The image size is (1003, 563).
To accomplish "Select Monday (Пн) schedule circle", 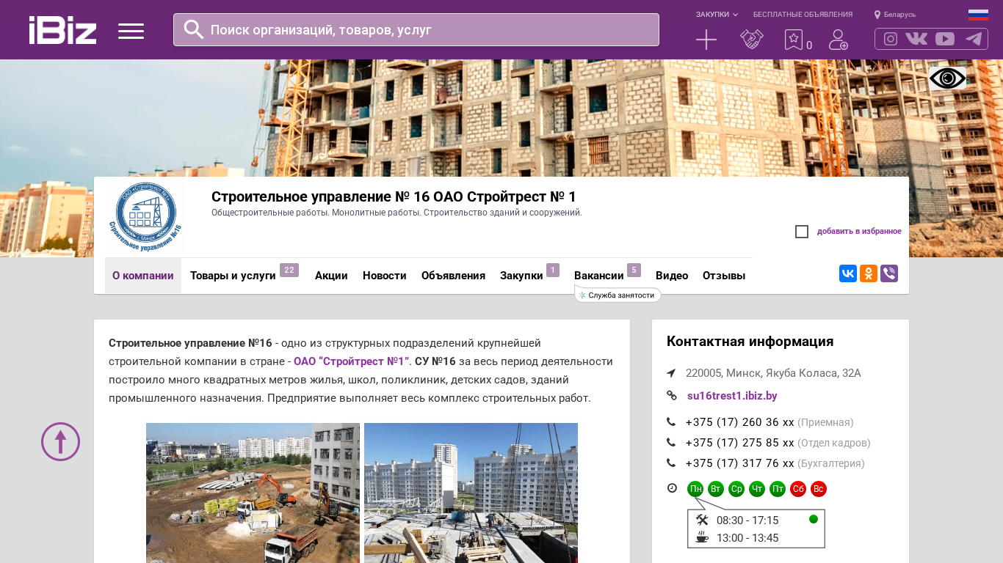I will 695,489.
